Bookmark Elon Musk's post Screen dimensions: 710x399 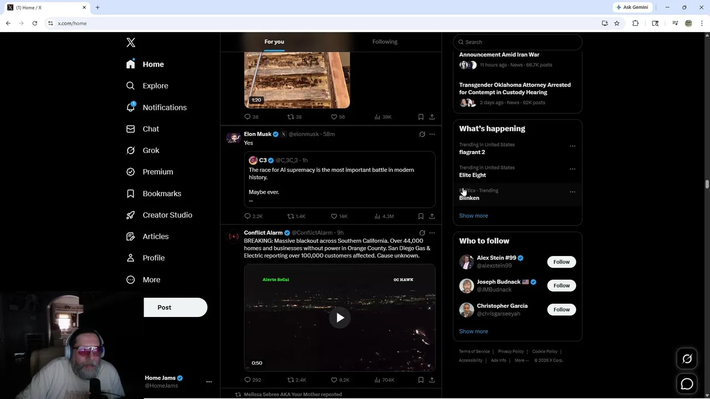[x=421, y=216]
